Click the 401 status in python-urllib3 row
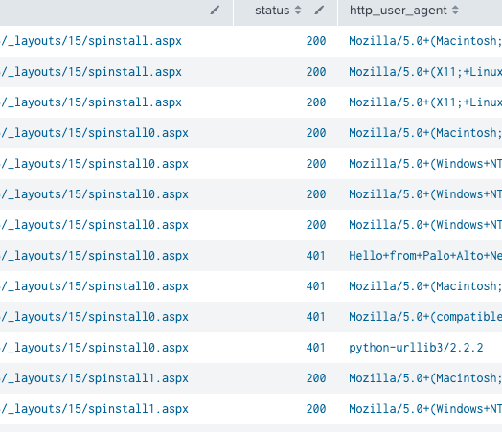 pyautogui.click(x=316, y=348)
